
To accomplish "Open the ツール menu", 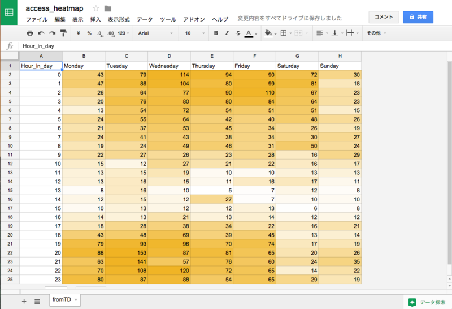I will 168,19.
